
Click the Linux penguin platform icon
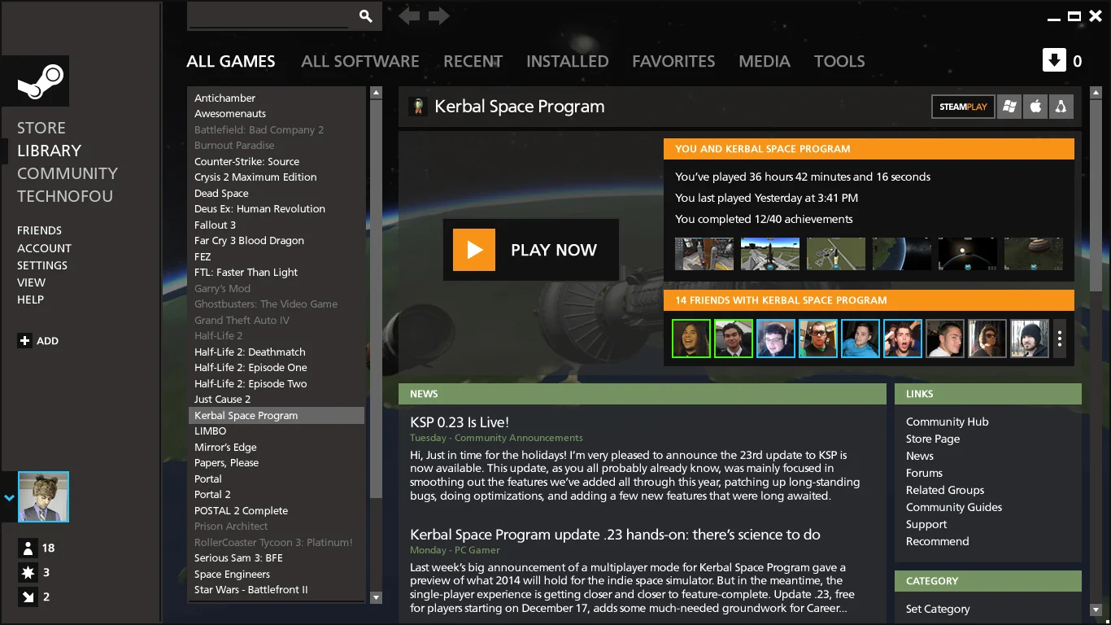pos(1061,107)
